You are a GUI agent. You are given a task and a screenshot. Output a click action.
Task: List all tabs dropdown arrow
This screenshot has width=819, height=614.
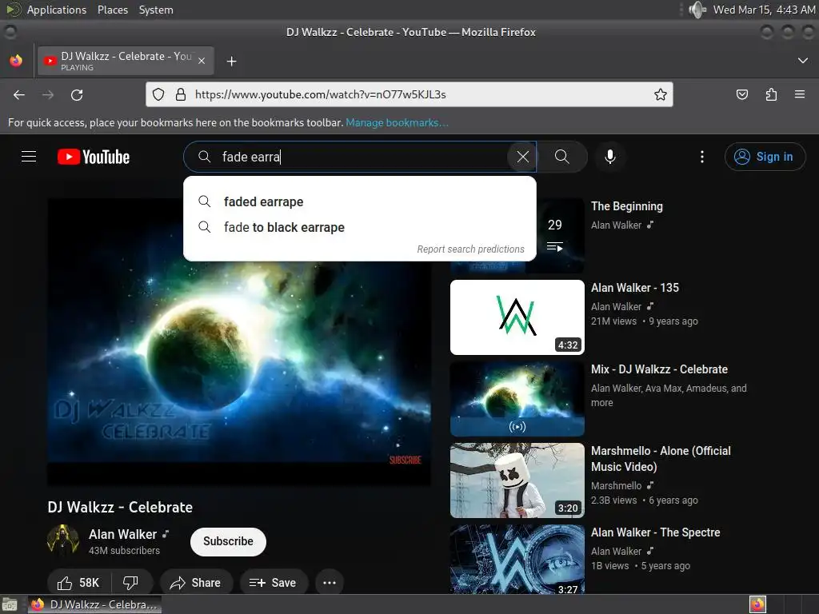coord(802,61)
